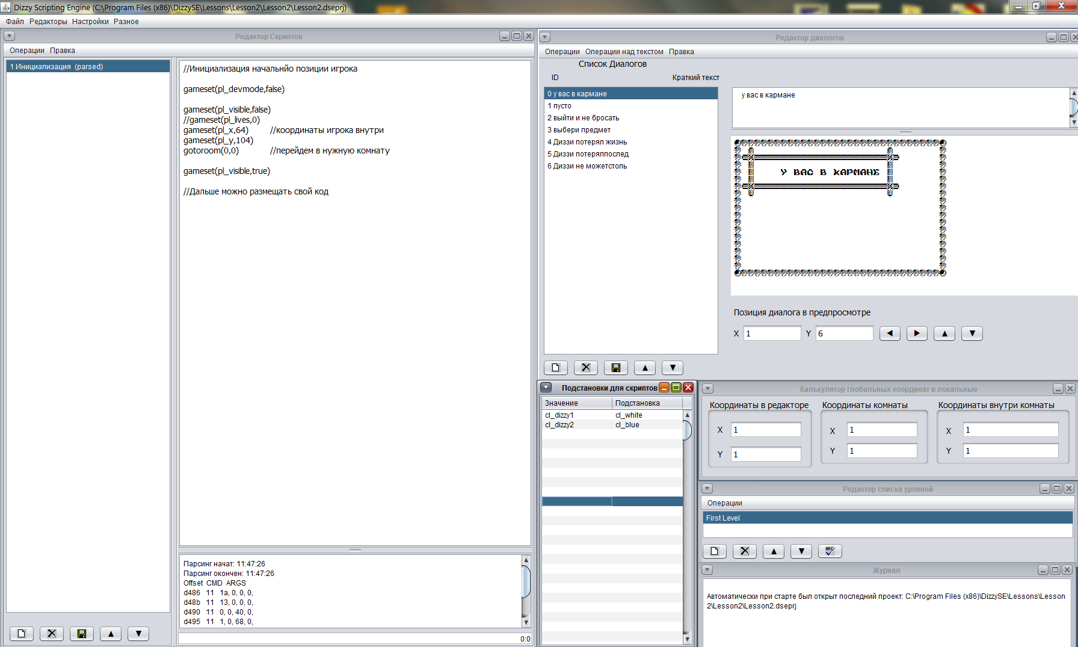
Task: Open the Разное menu
Action: point(126,22)
